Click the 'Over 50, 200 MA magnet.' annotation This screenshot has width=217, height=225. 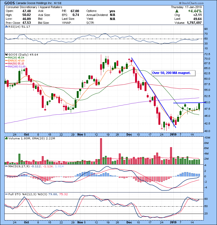pos(173,73)
